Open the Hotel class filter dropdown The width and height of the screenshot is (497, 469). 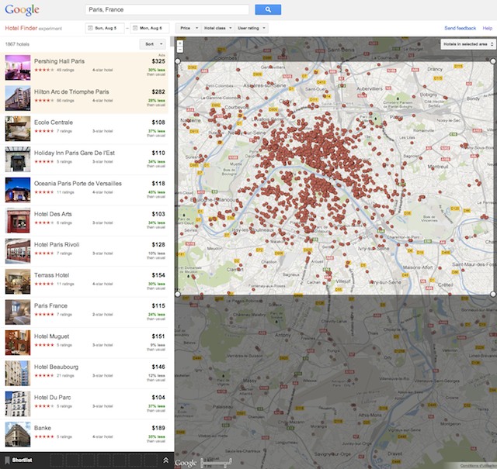point(217,28)
